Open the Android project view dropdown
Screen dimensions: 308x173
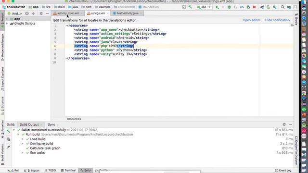[15, 13]
